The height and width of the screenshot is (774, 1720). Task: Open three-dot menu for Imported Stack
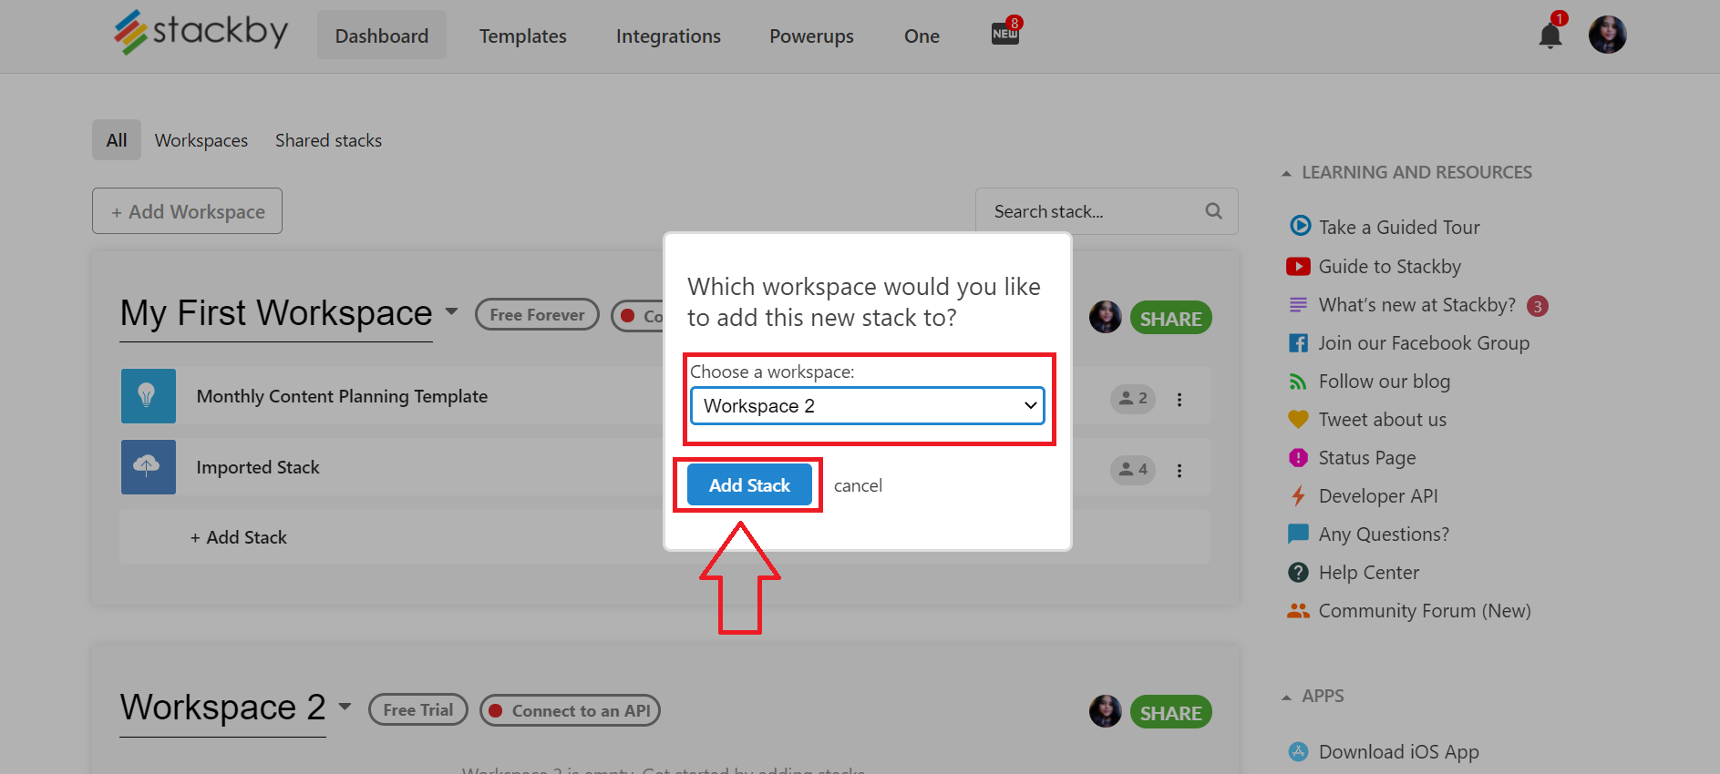tap(1179, 471)
